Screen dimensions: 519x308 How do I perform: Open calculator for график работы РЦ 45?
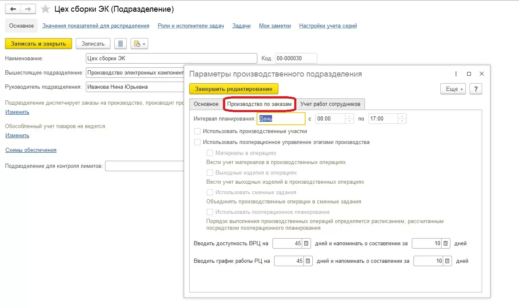[308, 261]
